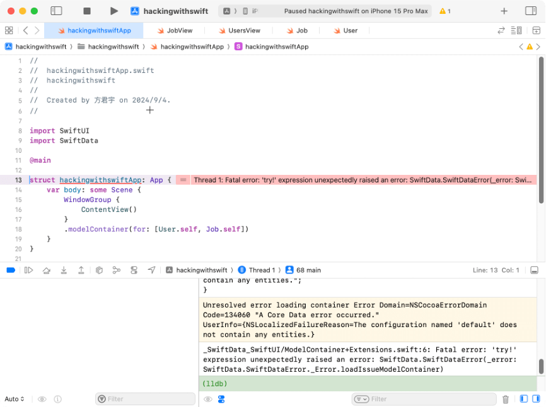Step into the function
This screenshot has width=546, height=407.
tap(64, 270)
